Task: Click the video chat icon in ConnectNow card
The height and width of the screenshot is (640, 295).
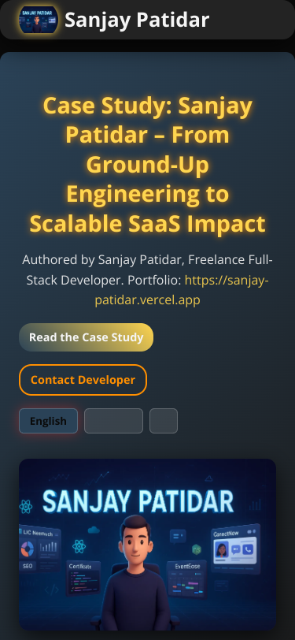Action: [236, 550]
